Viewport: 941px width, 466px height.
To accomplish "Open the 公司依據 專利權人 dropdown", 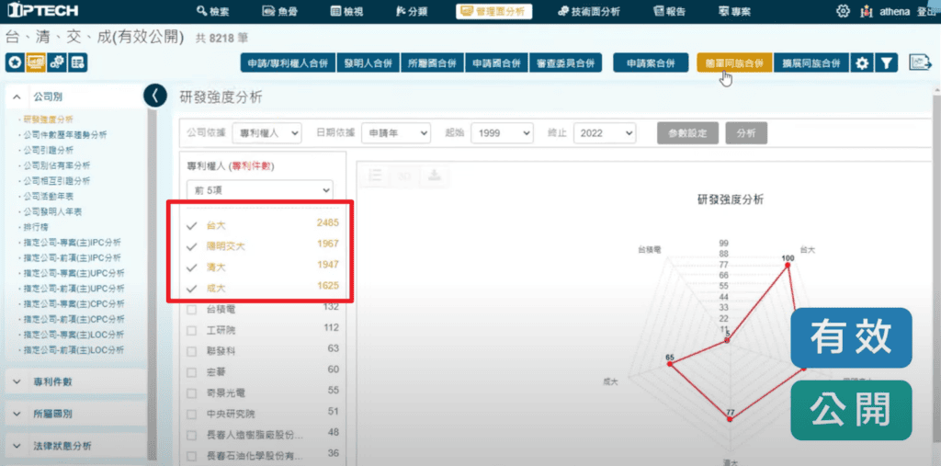I will point(266,132).
